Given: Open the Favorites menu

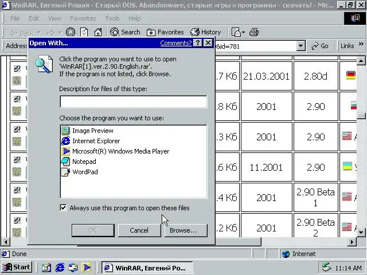Looking at the screenshot, I should pyautogui.click(x=83, y=18).
